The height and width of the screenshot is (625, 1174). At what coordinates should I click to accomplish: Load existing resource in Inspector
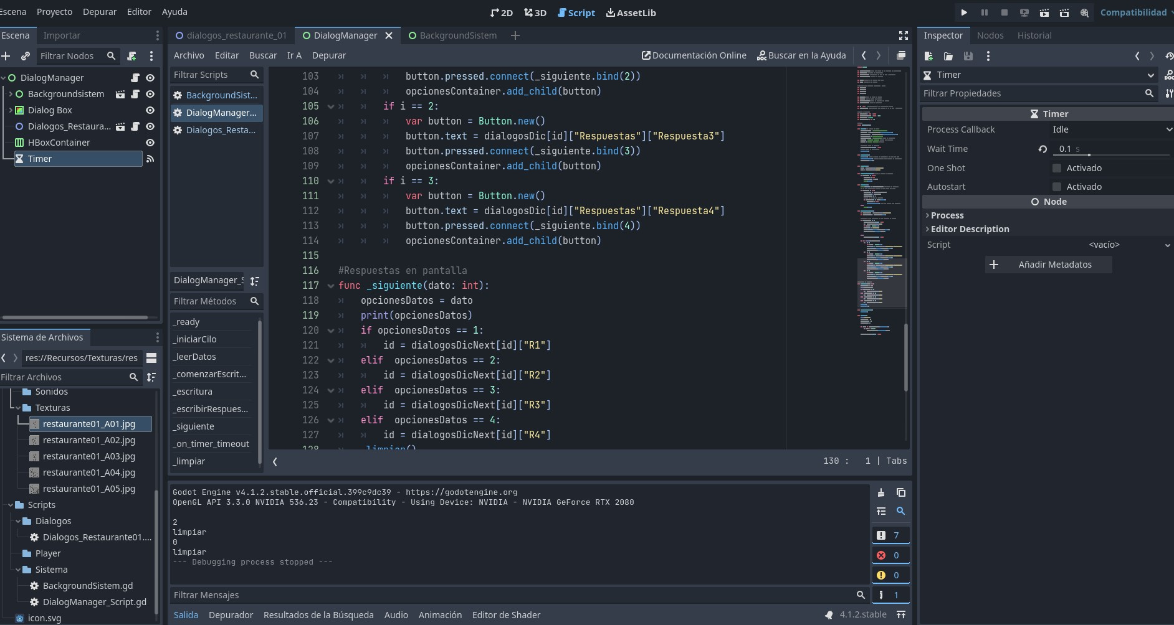tap(948, 56)
